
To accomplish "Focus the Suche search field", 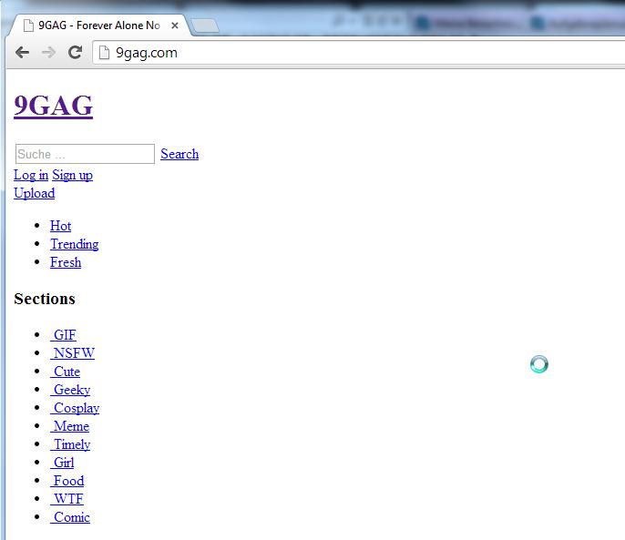I will click(85, 154).
